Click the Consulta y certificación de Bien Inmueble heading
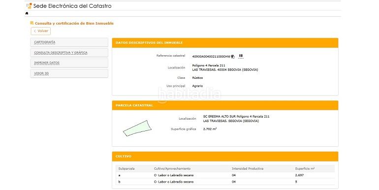 click(x=74, y=24)
